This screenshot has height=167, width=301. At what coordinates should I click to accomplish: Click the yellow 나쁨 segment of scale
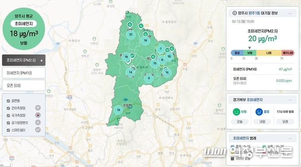tap(269, 53)
